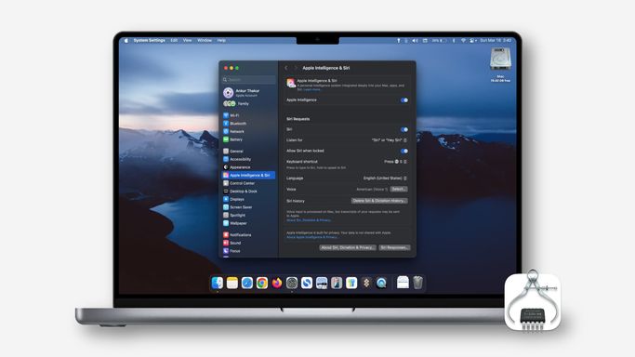Launch Google Chrome from the Dock
This screenshot has width=635, height=357.
click(x=262, y=283)
